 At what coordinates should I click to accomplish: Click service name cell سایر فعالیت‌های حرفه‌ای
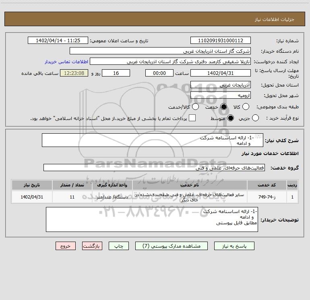[x=190, y=197]
